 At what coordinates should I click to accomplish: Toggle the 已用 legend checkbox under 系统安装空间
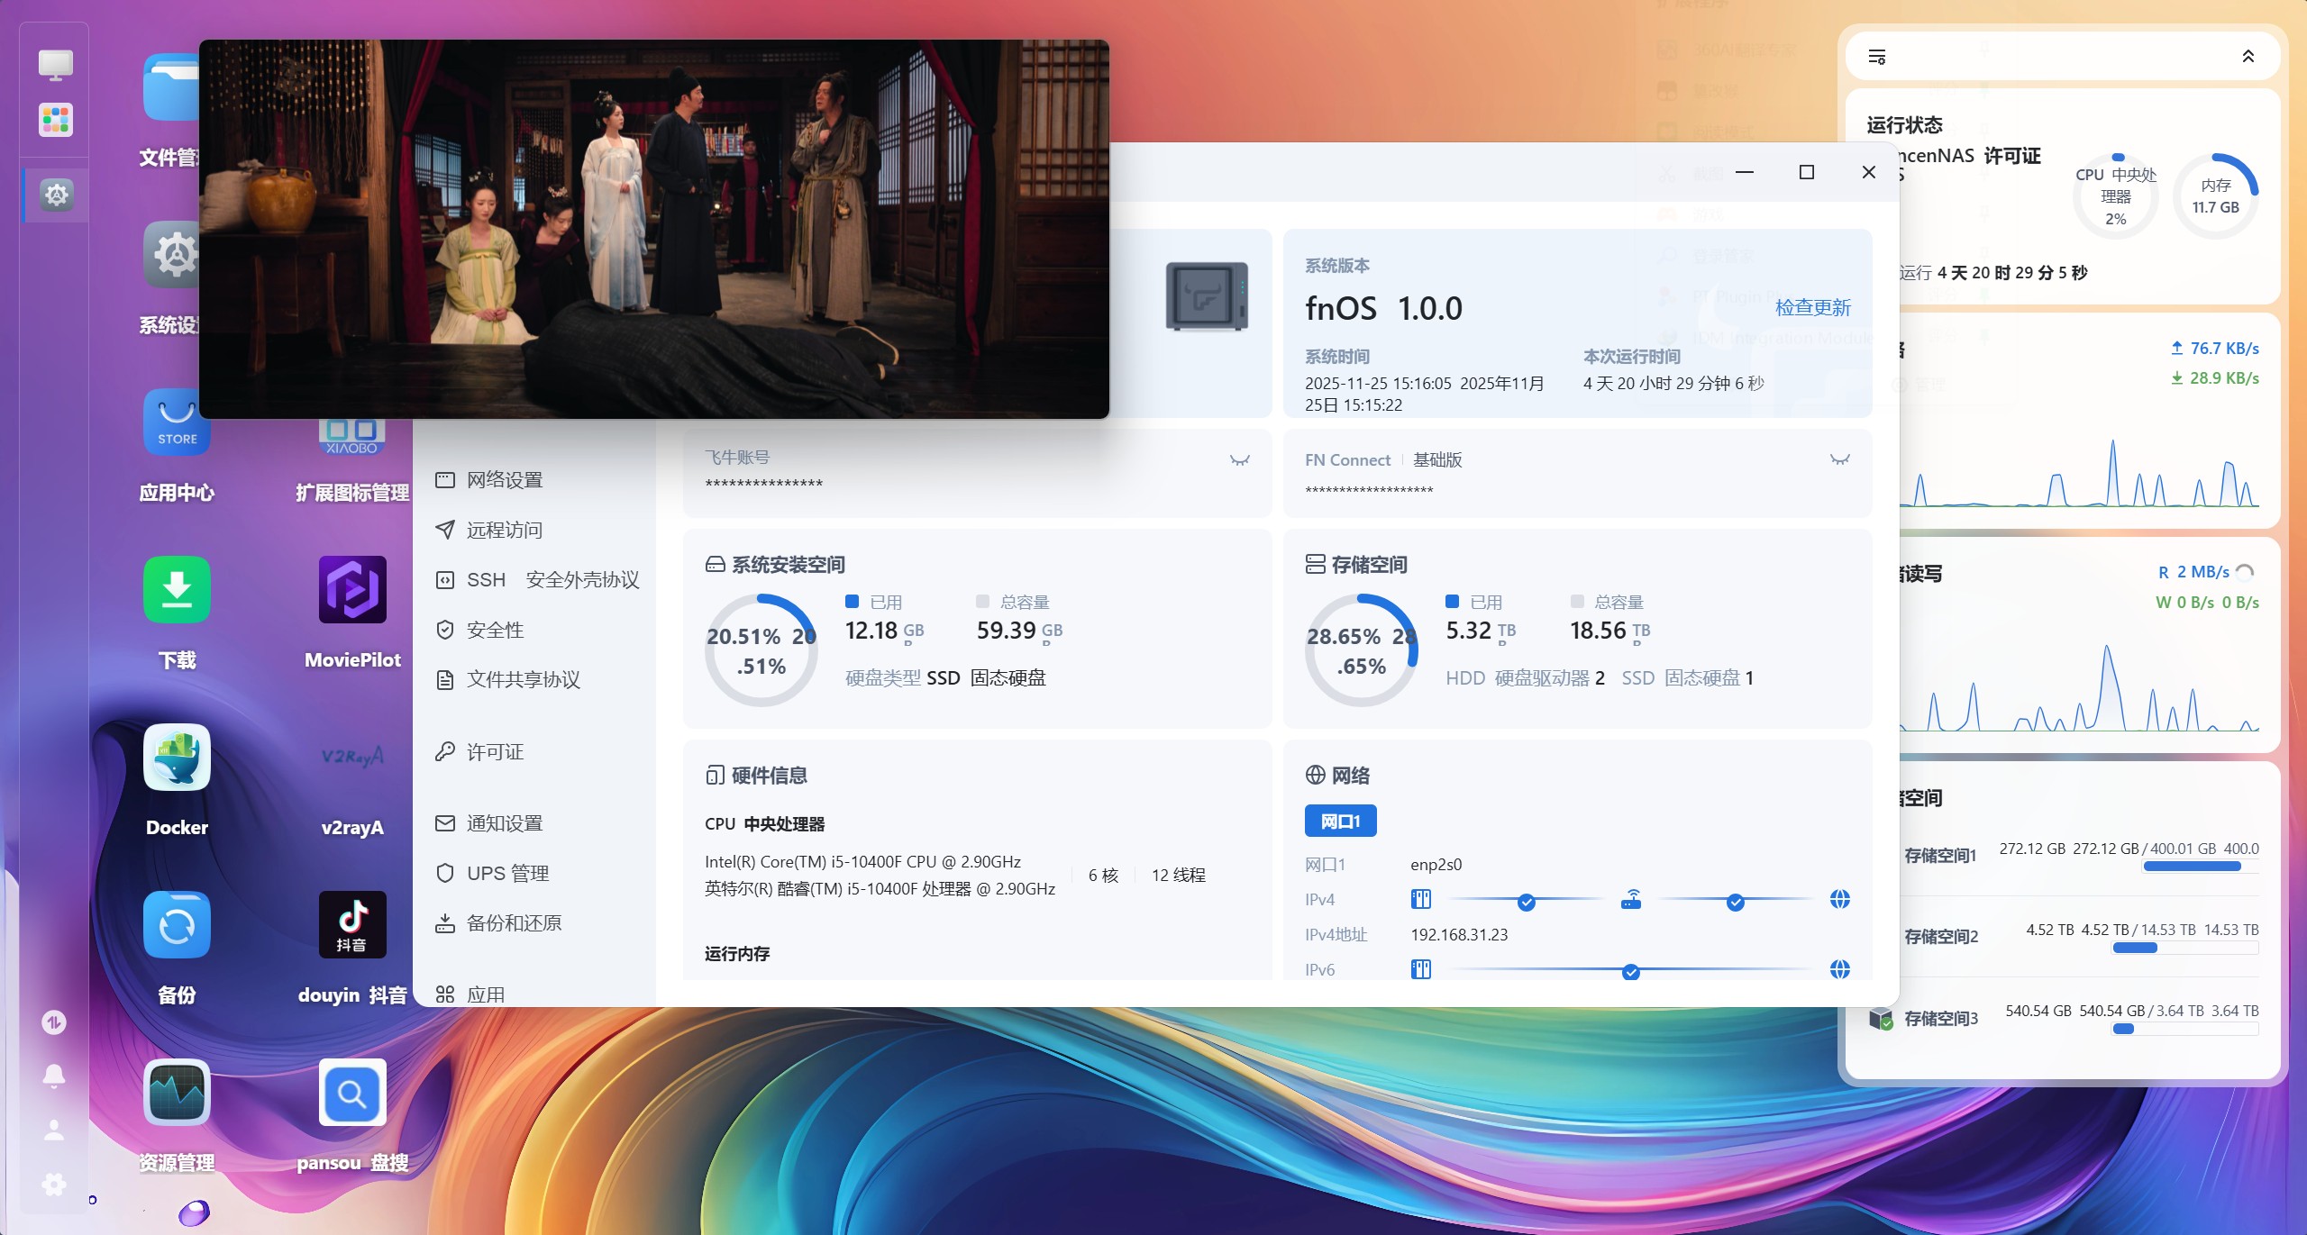853,601
